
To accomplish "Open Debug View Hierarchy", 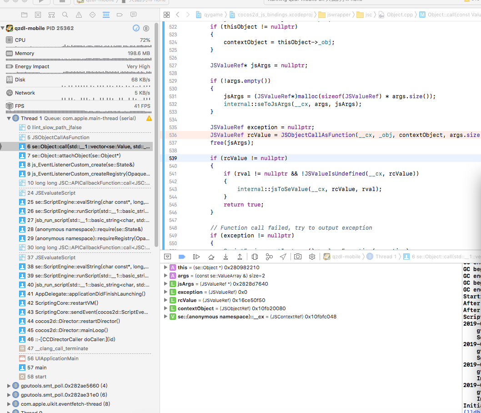I will (255, 257).
